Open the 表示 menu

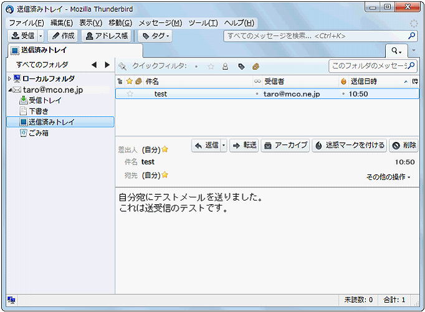coord(90,23)
